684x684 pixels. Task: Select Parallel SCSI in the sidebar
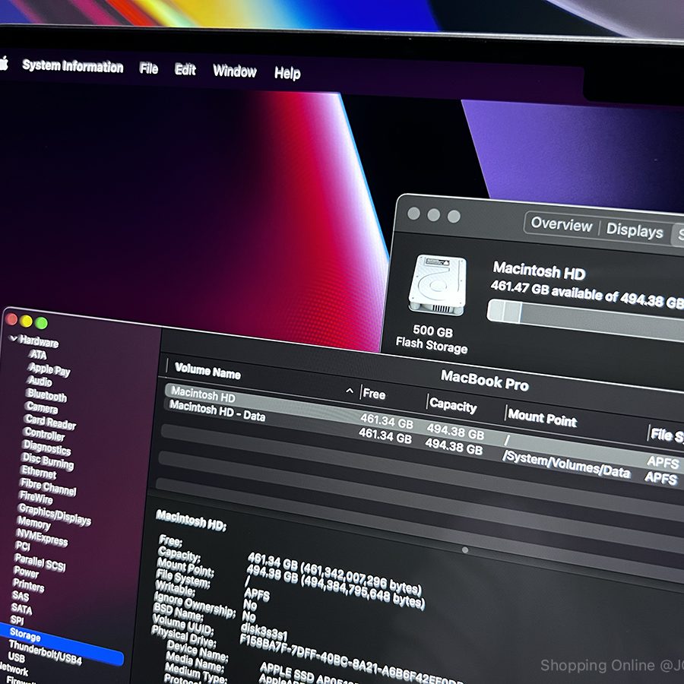tap(40, 562)
